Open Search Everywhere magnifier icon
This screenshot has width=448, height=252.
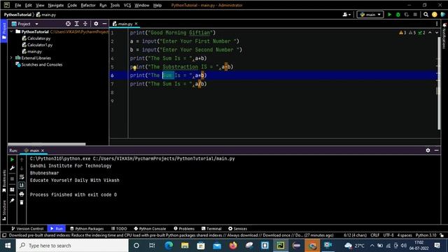point(426,15)
